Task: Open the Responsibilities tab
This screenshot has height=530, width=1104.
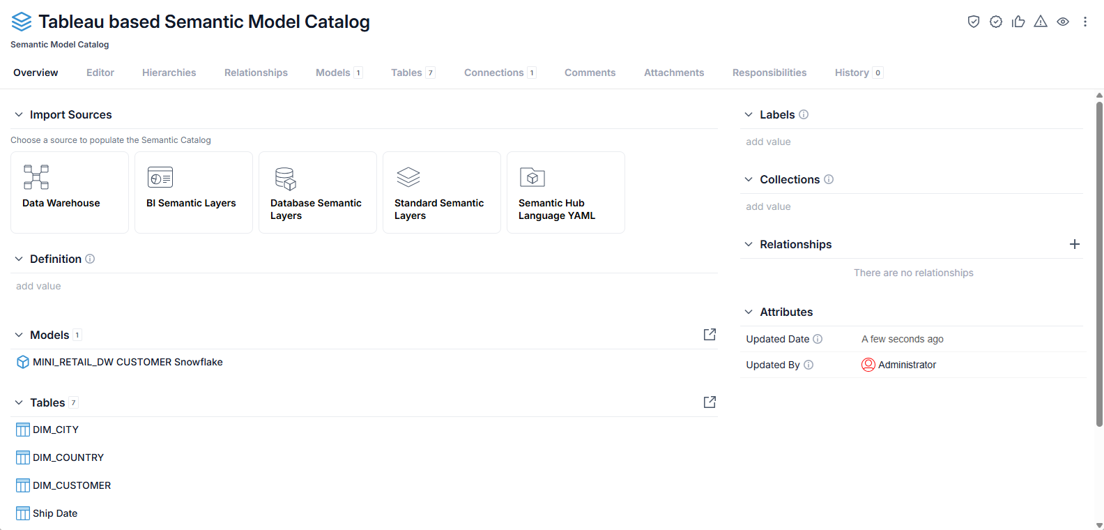Action: 769,73
